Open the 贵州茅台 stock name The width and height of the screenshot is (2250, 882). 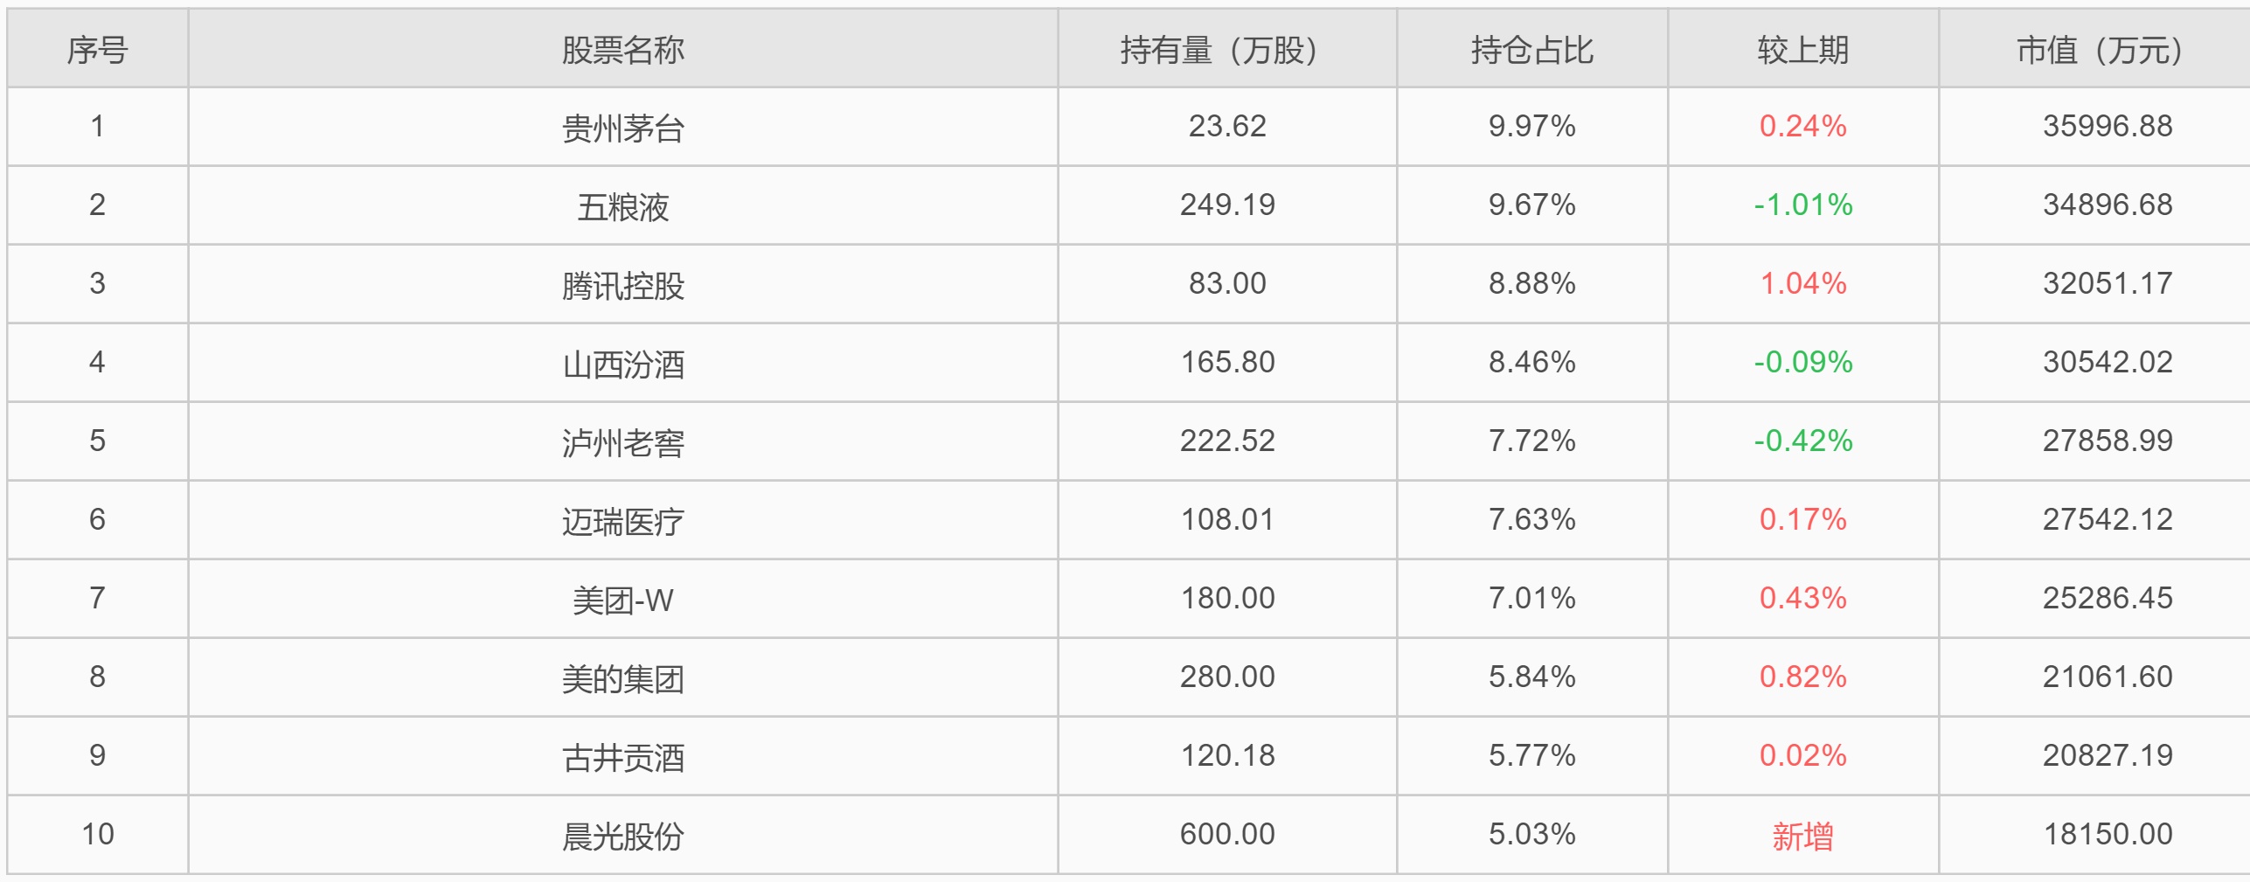622,128
